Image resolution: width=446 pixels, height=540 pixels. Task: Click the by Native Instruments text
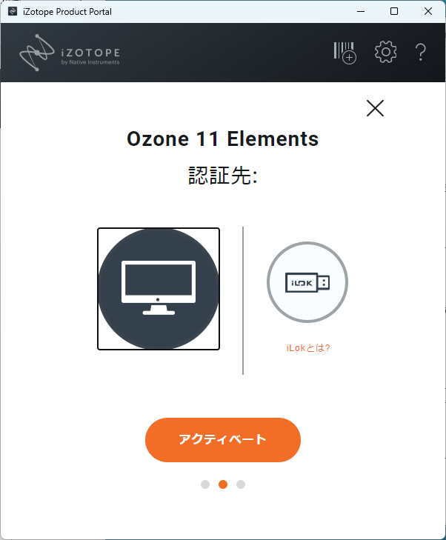pyautogui.click(x=90, y=62)
